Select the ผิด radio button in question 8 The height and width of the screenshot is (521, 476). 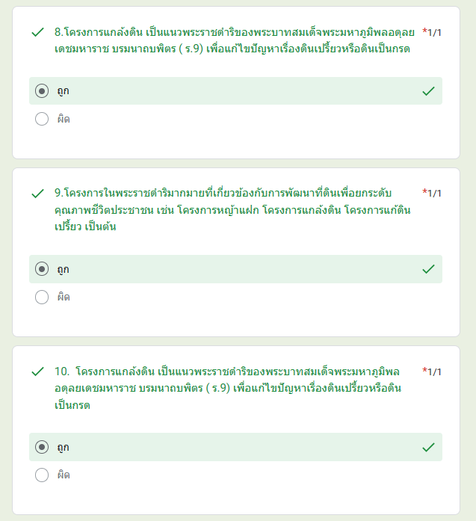42,119
